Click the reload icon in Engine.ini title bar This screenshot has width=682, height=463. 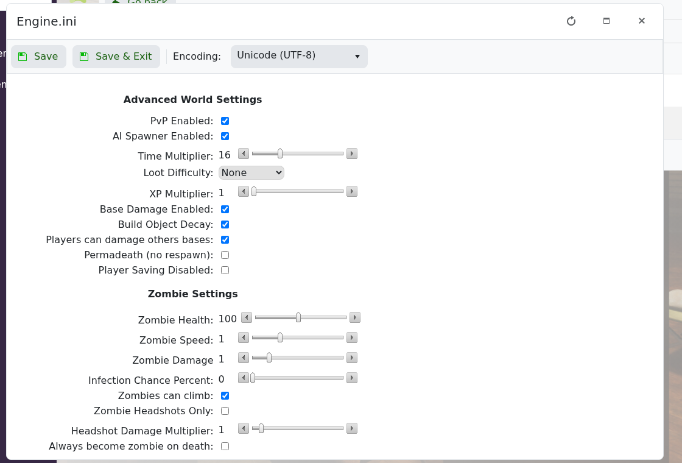571,21
